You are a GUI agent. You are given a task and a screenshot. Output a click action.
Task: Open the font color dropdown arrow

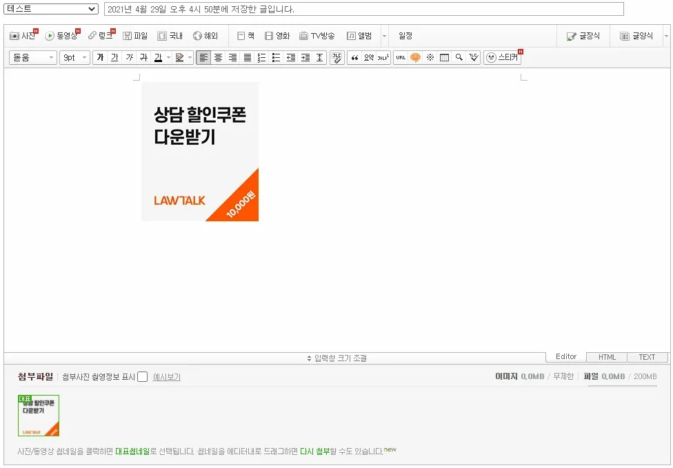169,57
